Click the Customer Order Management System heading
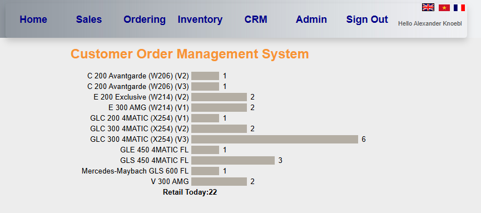The image size is (481, 213). [x=190, y=54]
